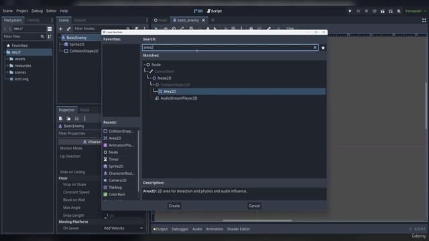Open the Debug menu
Image resolution: width=429 pixels, height=241 pixels.
37,11
